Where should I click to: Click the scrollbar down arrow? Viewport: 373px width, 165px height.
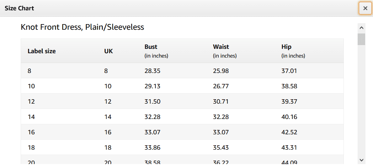[x=361, y=160]
